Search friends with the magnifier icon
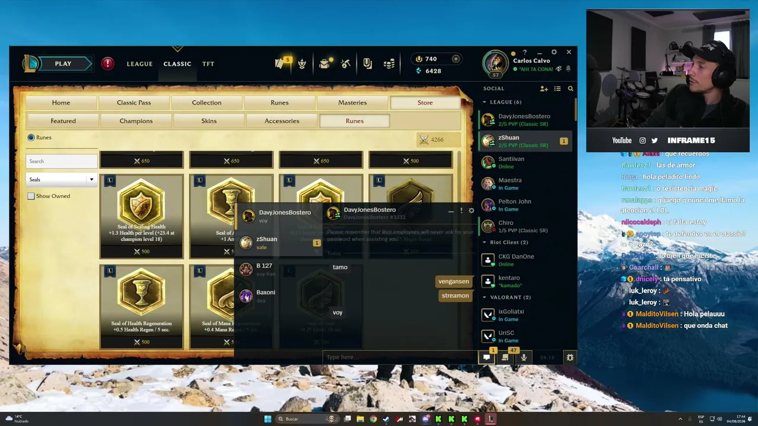The height and width of the screenshot is (426, 758). point(570,89)
